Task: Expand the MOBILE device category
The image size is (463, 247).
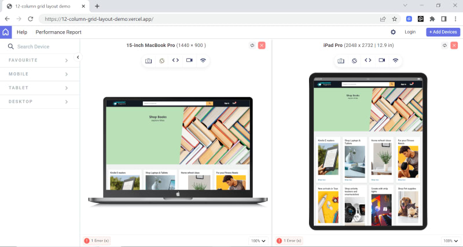Action: [x=39, y=74]
